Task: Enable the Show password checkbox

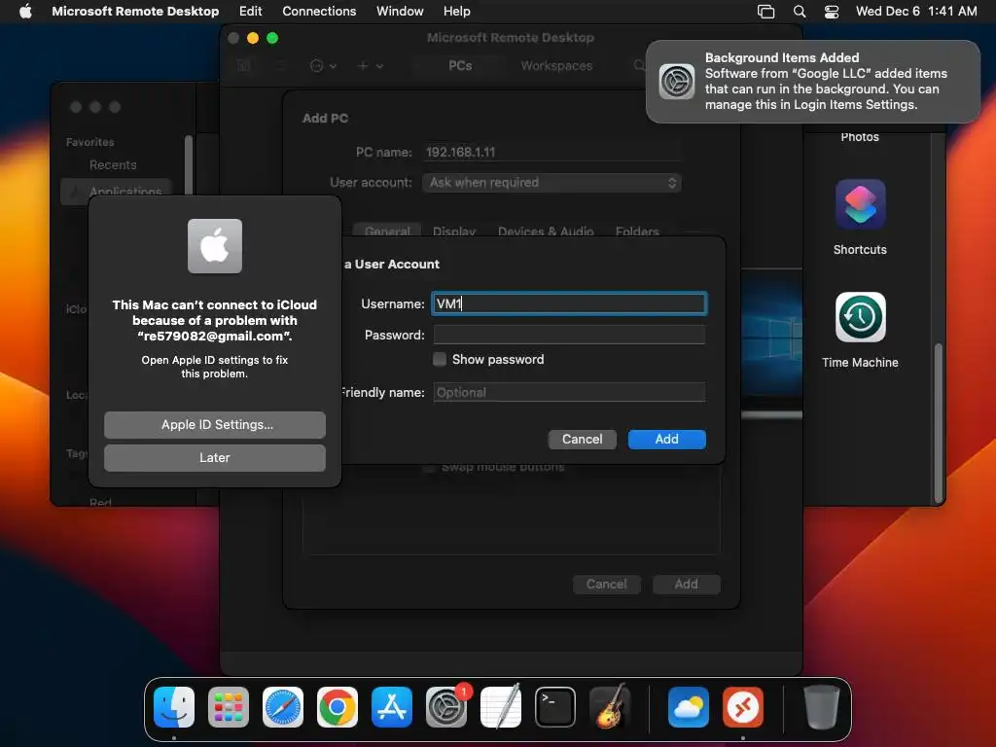Action: (440, 360)
